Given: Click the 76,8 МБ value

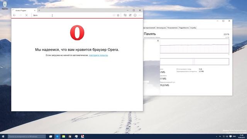Looking at the screenshot, I should point(164,85).
